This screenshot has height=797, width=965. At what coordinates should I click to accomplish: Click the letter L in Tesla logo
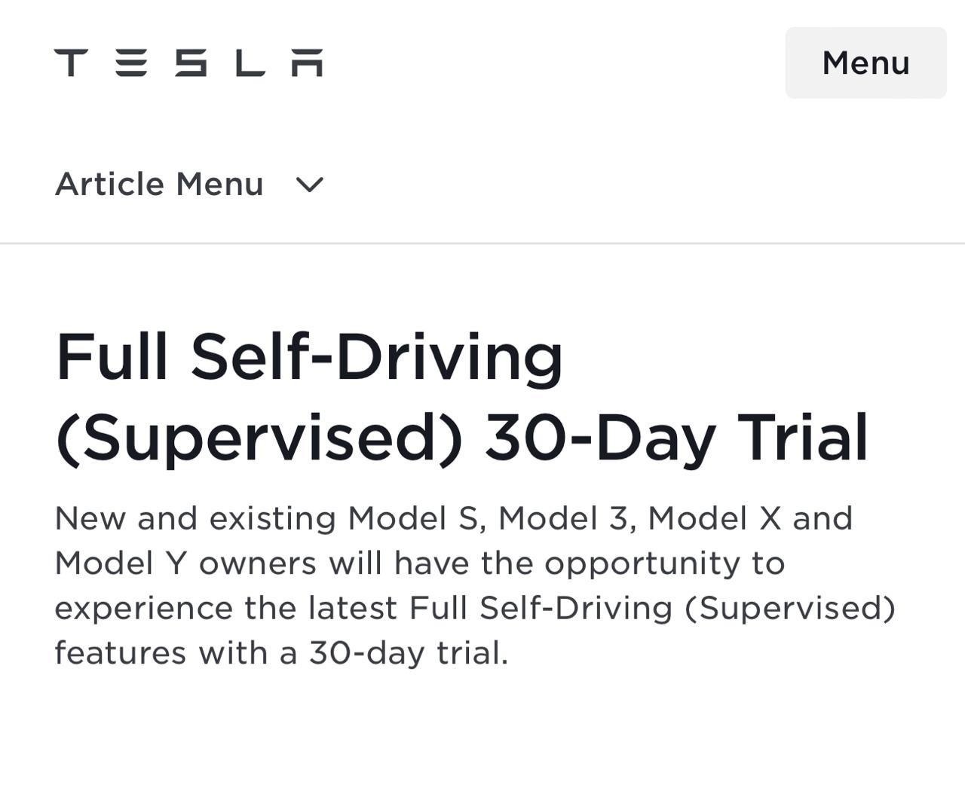pyautogui.click(x=250, y=63)
